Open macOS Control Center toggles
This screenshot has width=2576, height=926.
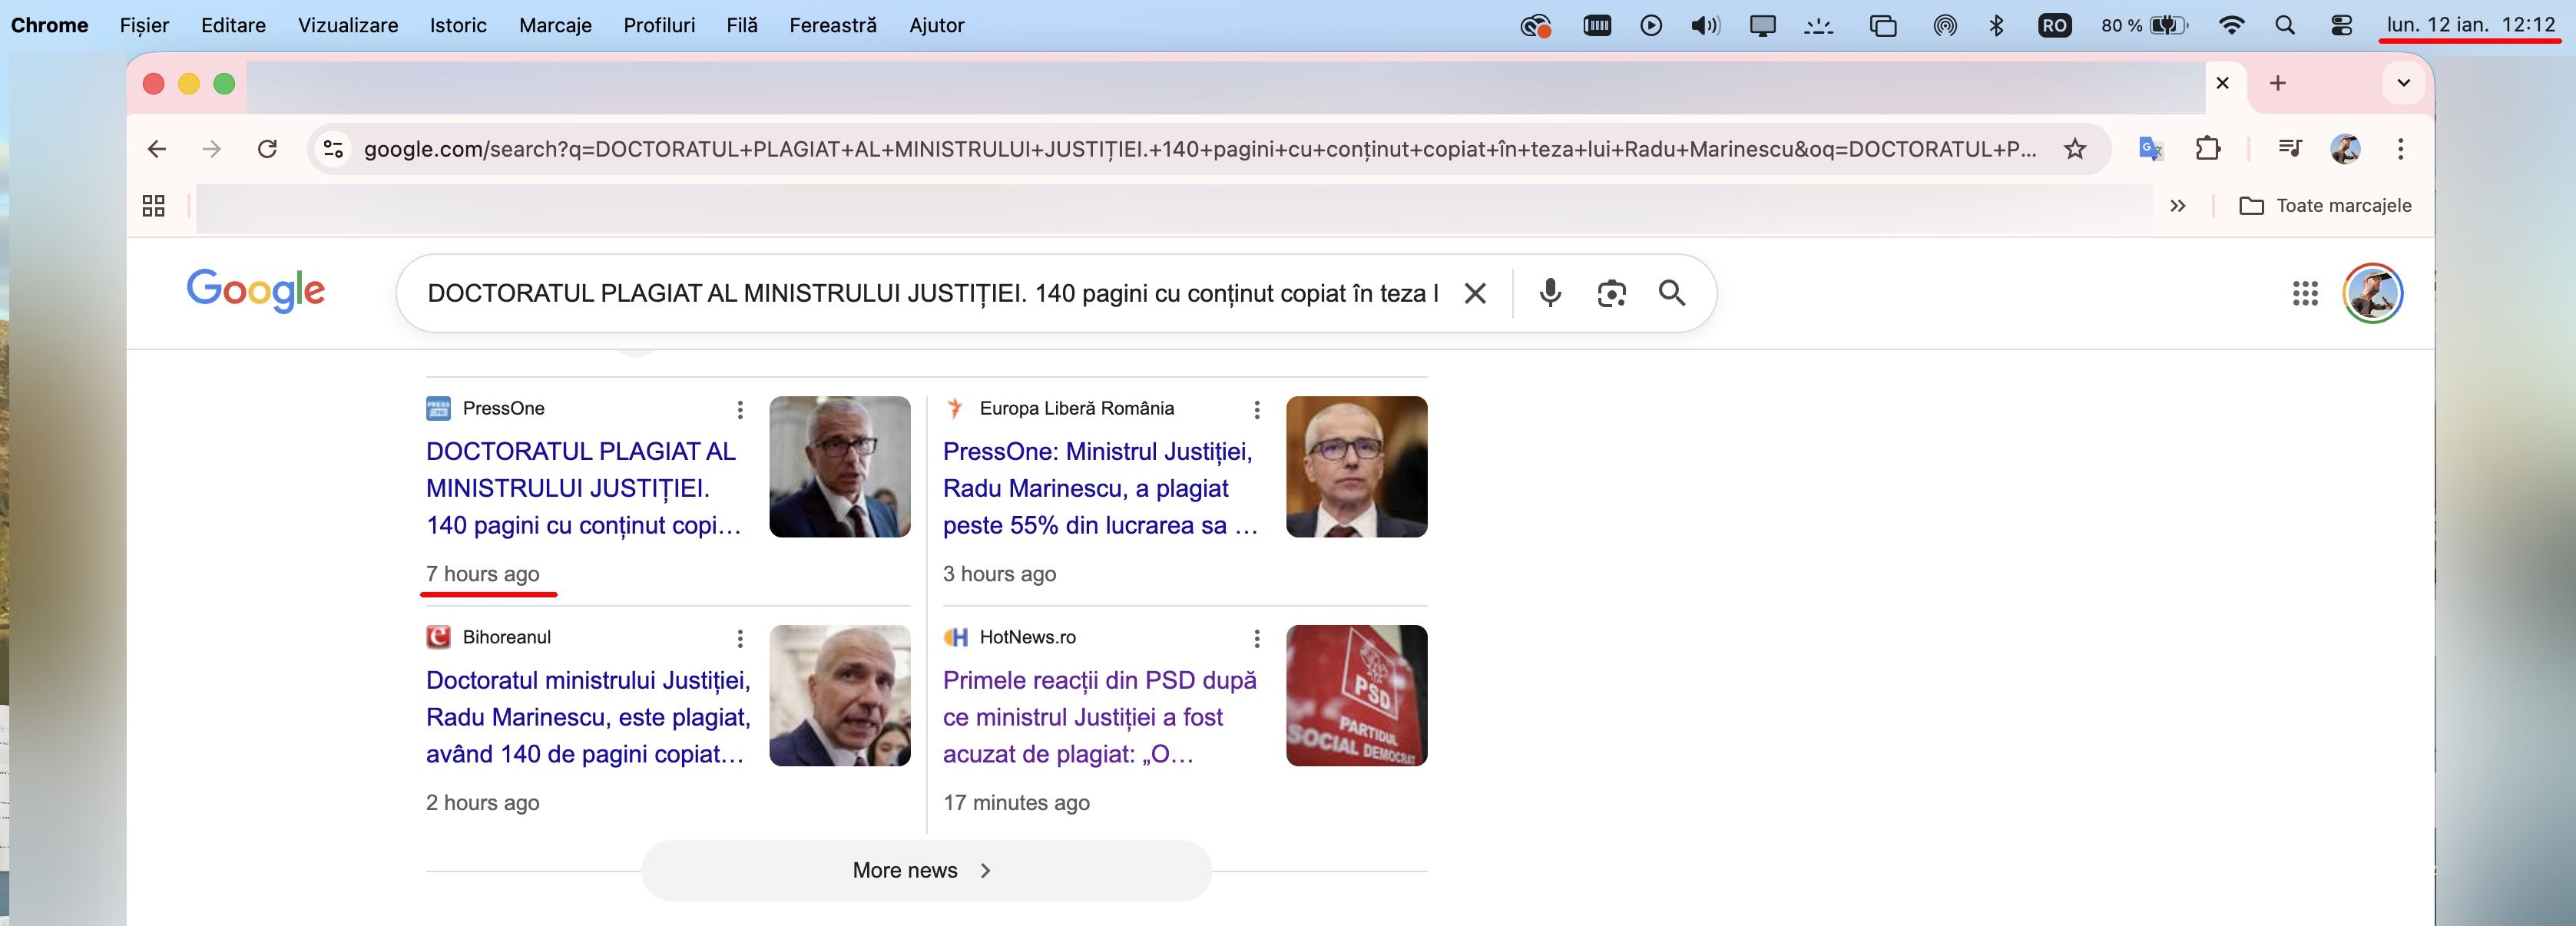point(2341,25)
